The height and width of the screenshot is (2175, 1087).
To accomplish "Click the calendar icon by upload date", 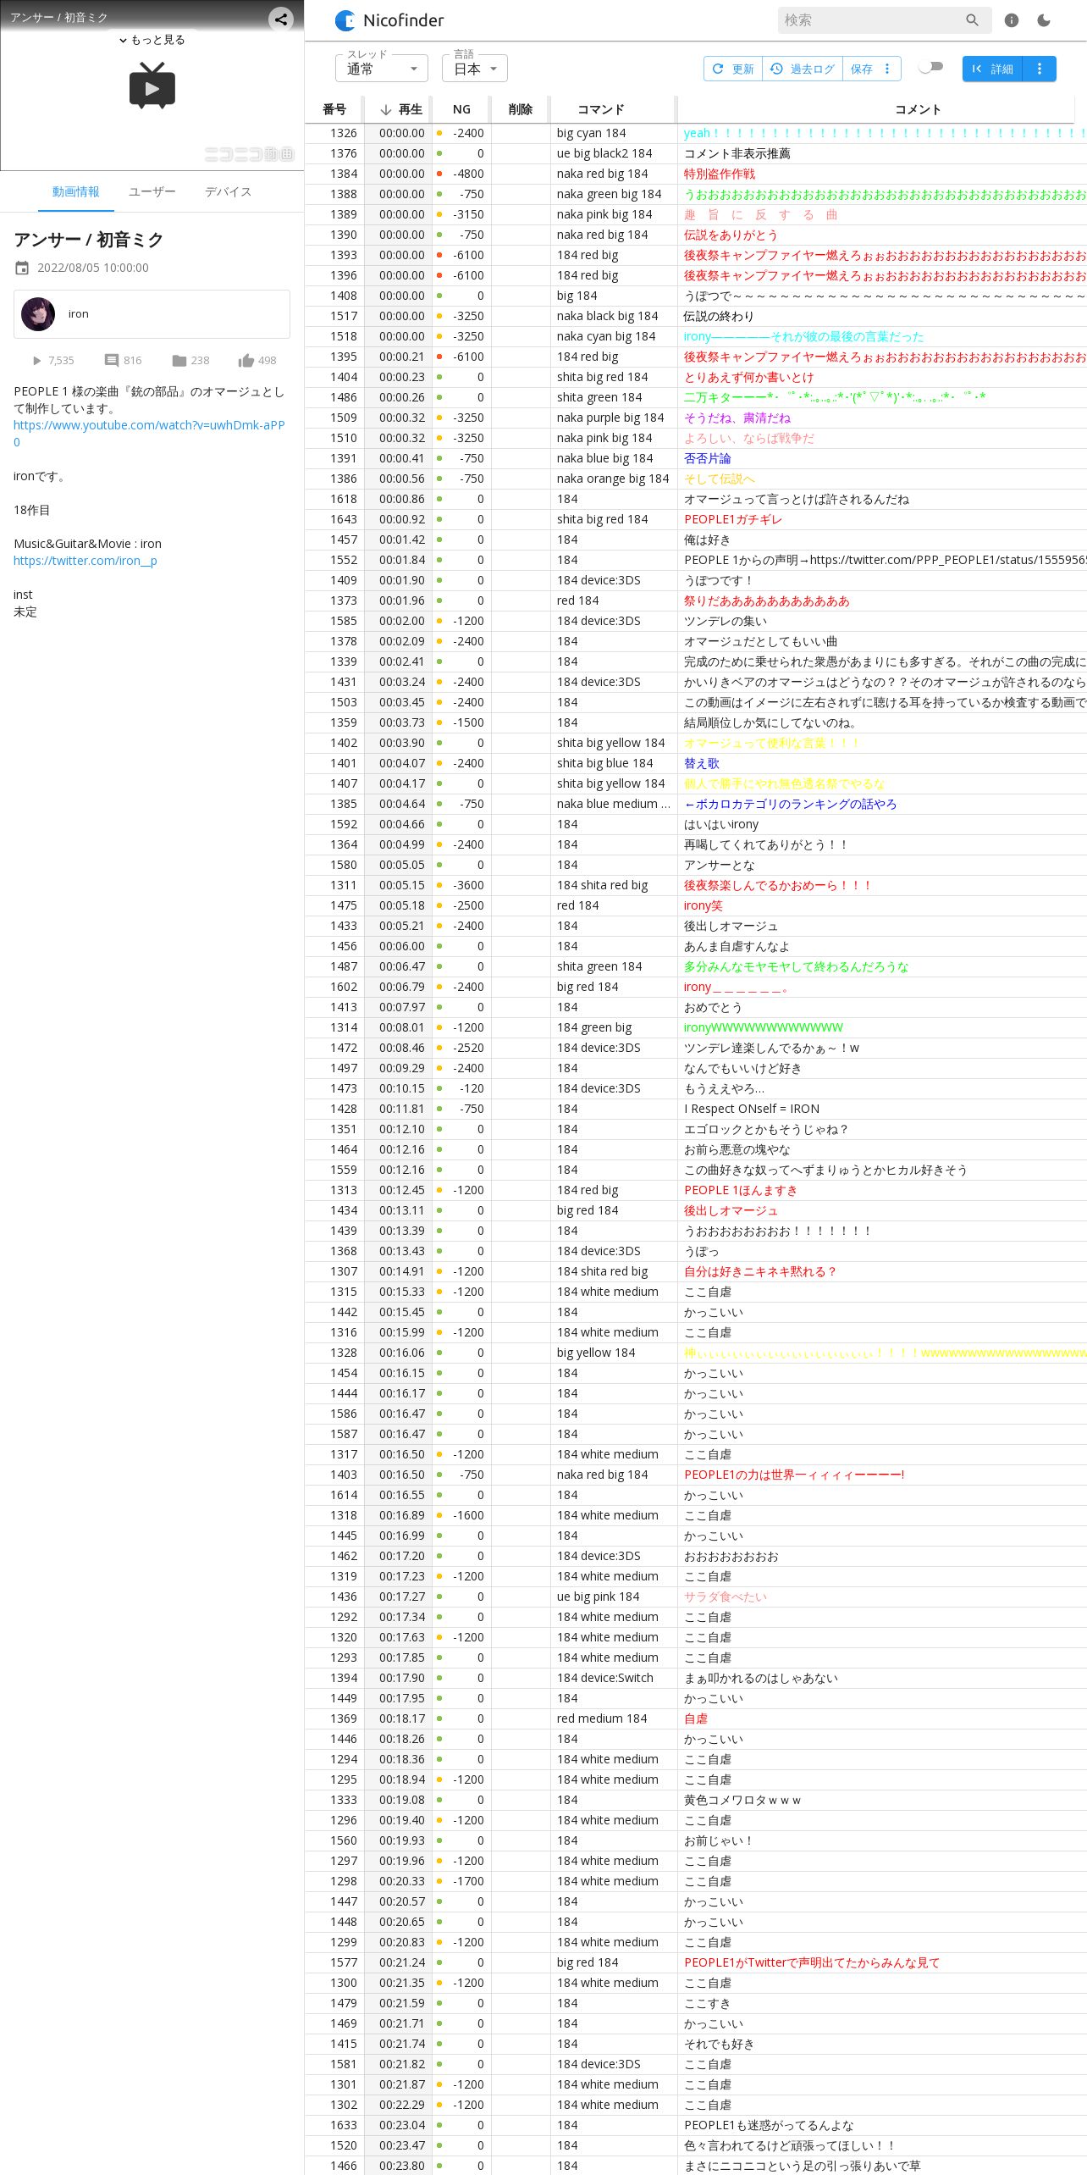I will pos(22,268).
